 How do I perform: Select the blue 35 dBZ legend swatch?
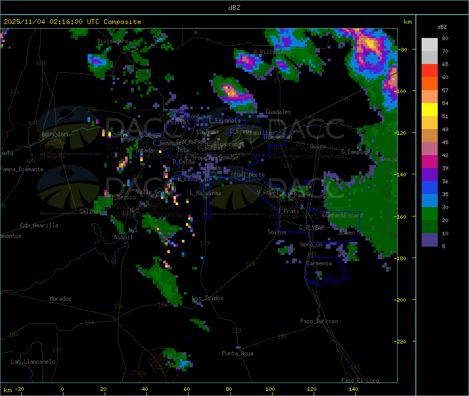point(429,187)
